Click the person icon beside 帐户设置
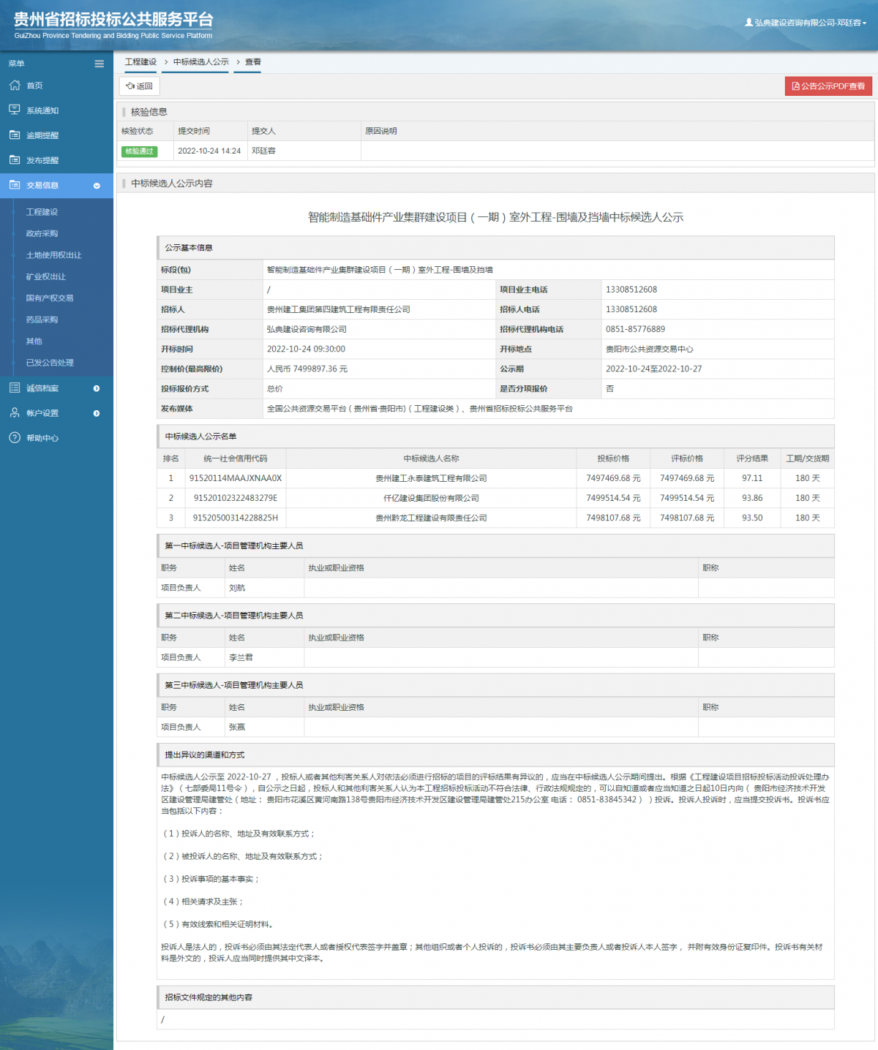Screen dimensions: 878x1050 tap(15, 412)
